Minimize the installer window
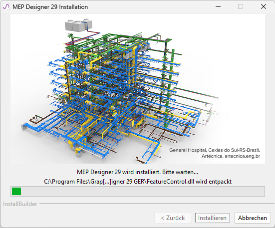 [x=218, y=6]
